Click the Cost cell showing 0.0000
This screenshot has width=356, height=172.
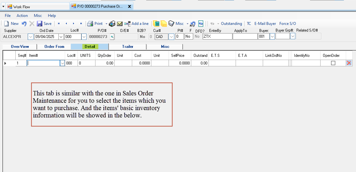tap(142, 63)
